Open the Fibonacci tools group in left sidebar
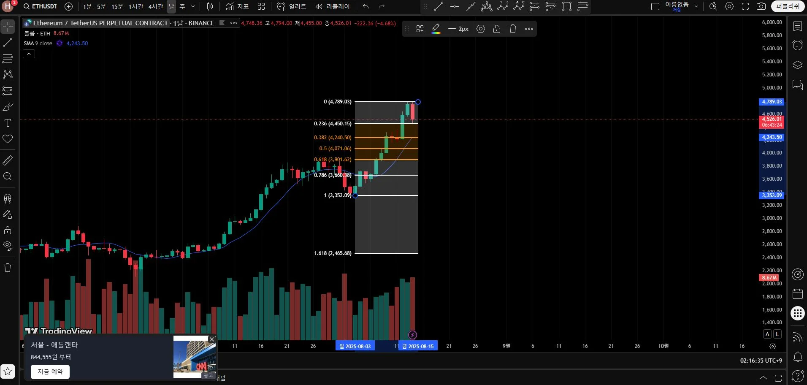The image size is (807, 385). (x=8, y=58)
